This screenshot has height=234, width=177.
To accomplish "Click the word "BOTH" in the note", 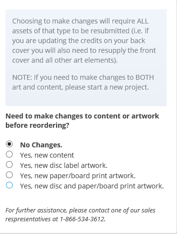I will [x=145, y=77].
